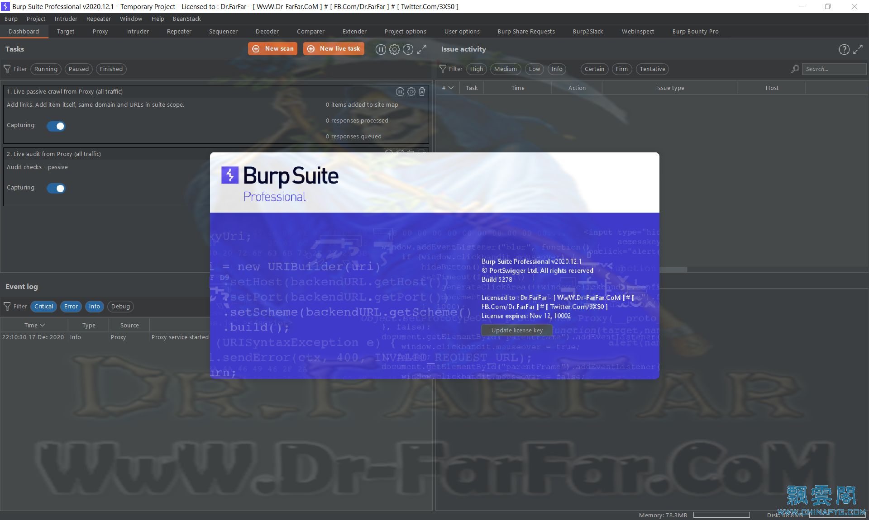This screenshot has width=869, height=520.
Task: Click the Burp Suite logo in splash dialog
Action: 229,175
